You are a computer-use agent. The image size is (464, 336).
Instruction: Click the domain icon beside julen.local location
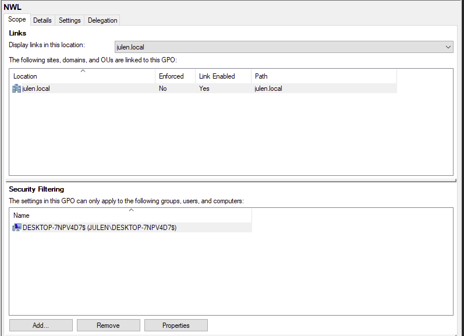click(17, 89)
